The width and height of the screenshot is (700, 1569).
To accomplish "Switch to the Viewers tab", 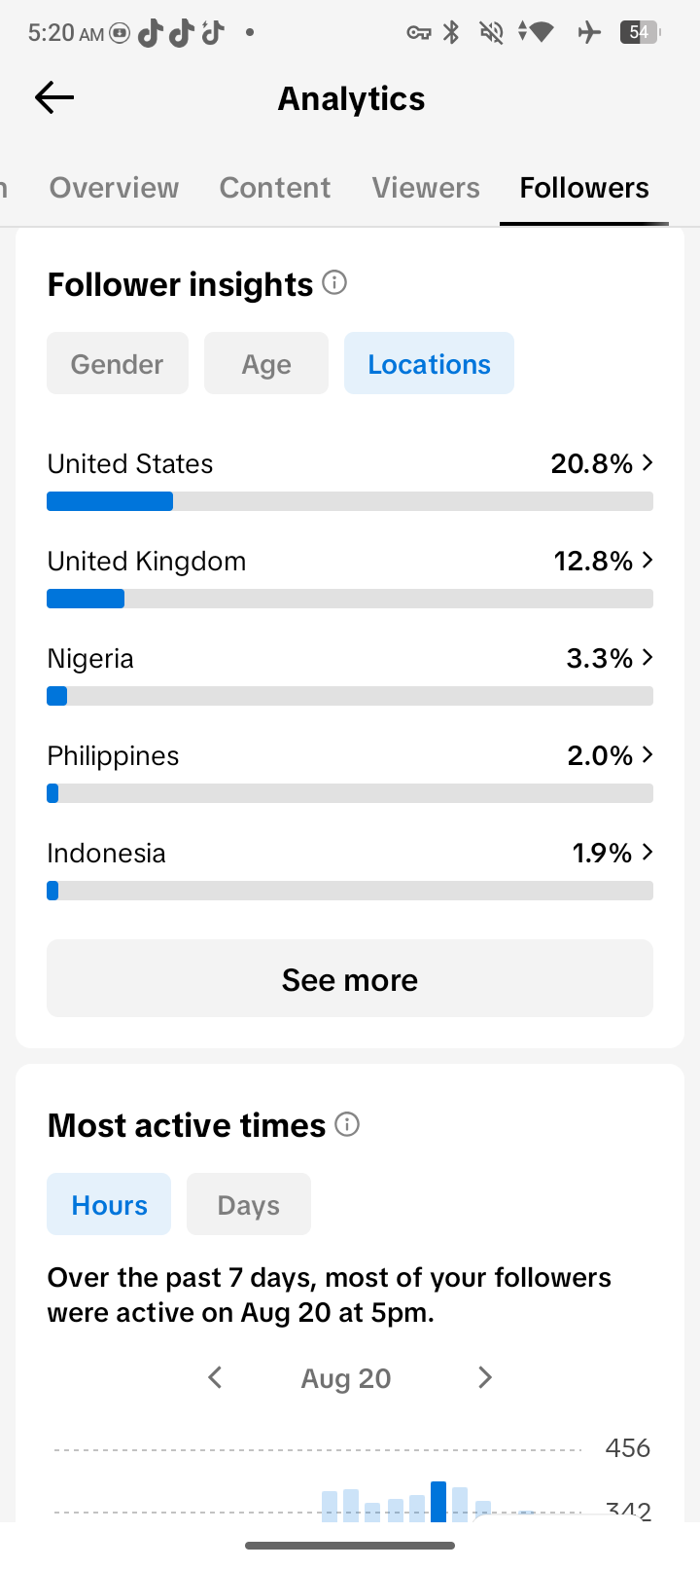I will 426,188.
